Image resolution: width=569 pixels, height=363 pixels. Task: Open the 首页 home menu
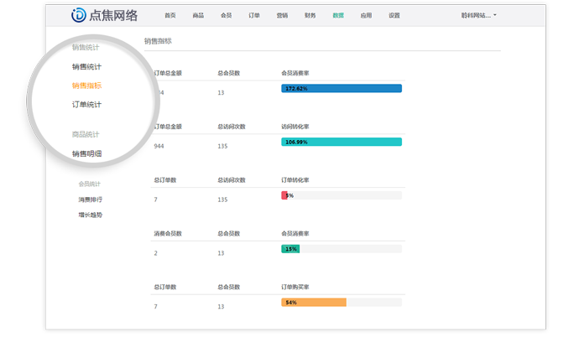[170, 16]
